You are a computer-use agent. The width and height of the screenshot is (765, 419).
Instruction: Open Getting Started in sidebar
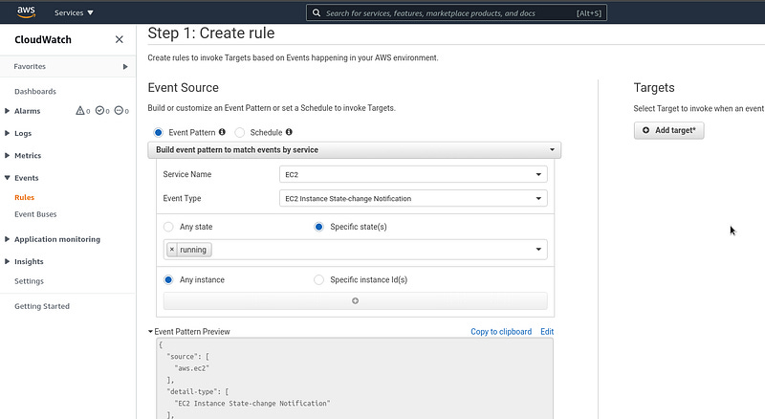point(42,306)
